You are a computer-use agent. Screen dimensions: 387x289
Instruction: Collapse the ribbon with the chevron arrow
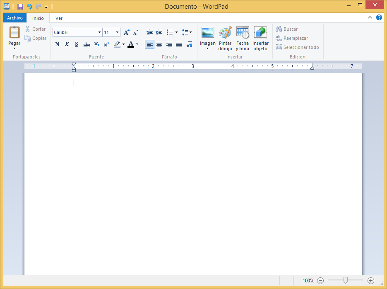pyautogui.click(x=370, y=17)
